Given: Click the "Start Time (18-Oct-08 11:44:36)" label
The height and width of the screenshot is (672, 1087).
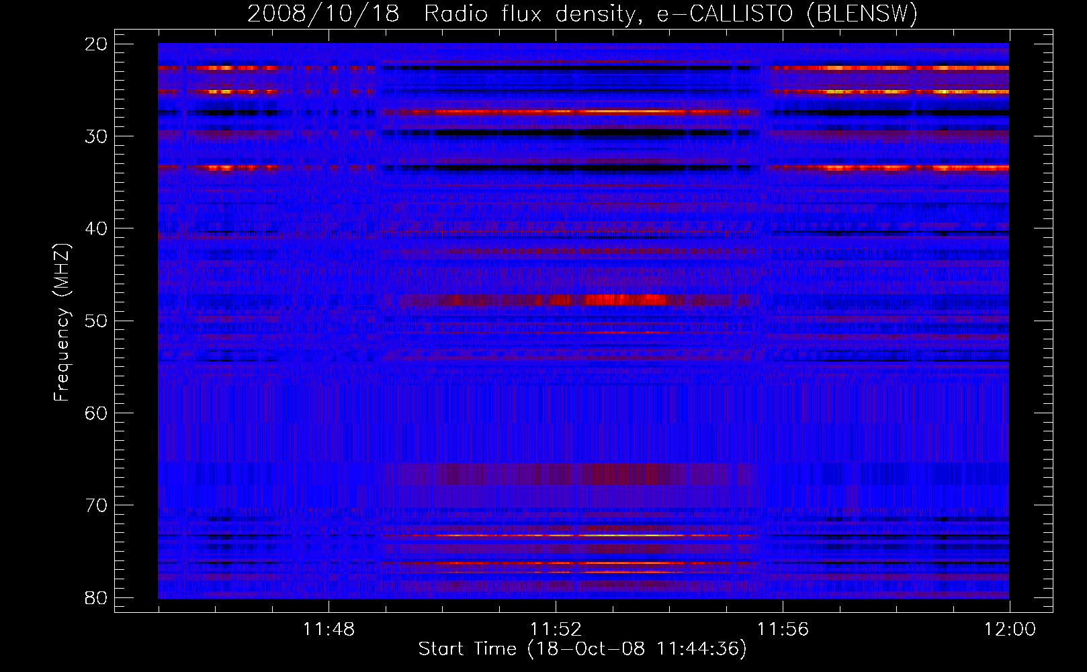Looking at the screenshot, I should point(582,649).
